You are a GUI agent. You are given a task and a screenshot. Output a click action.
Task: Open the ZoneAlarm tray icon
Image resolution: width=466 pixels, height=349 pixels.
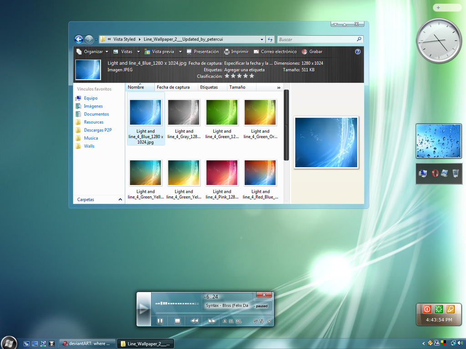coord(437,344)
